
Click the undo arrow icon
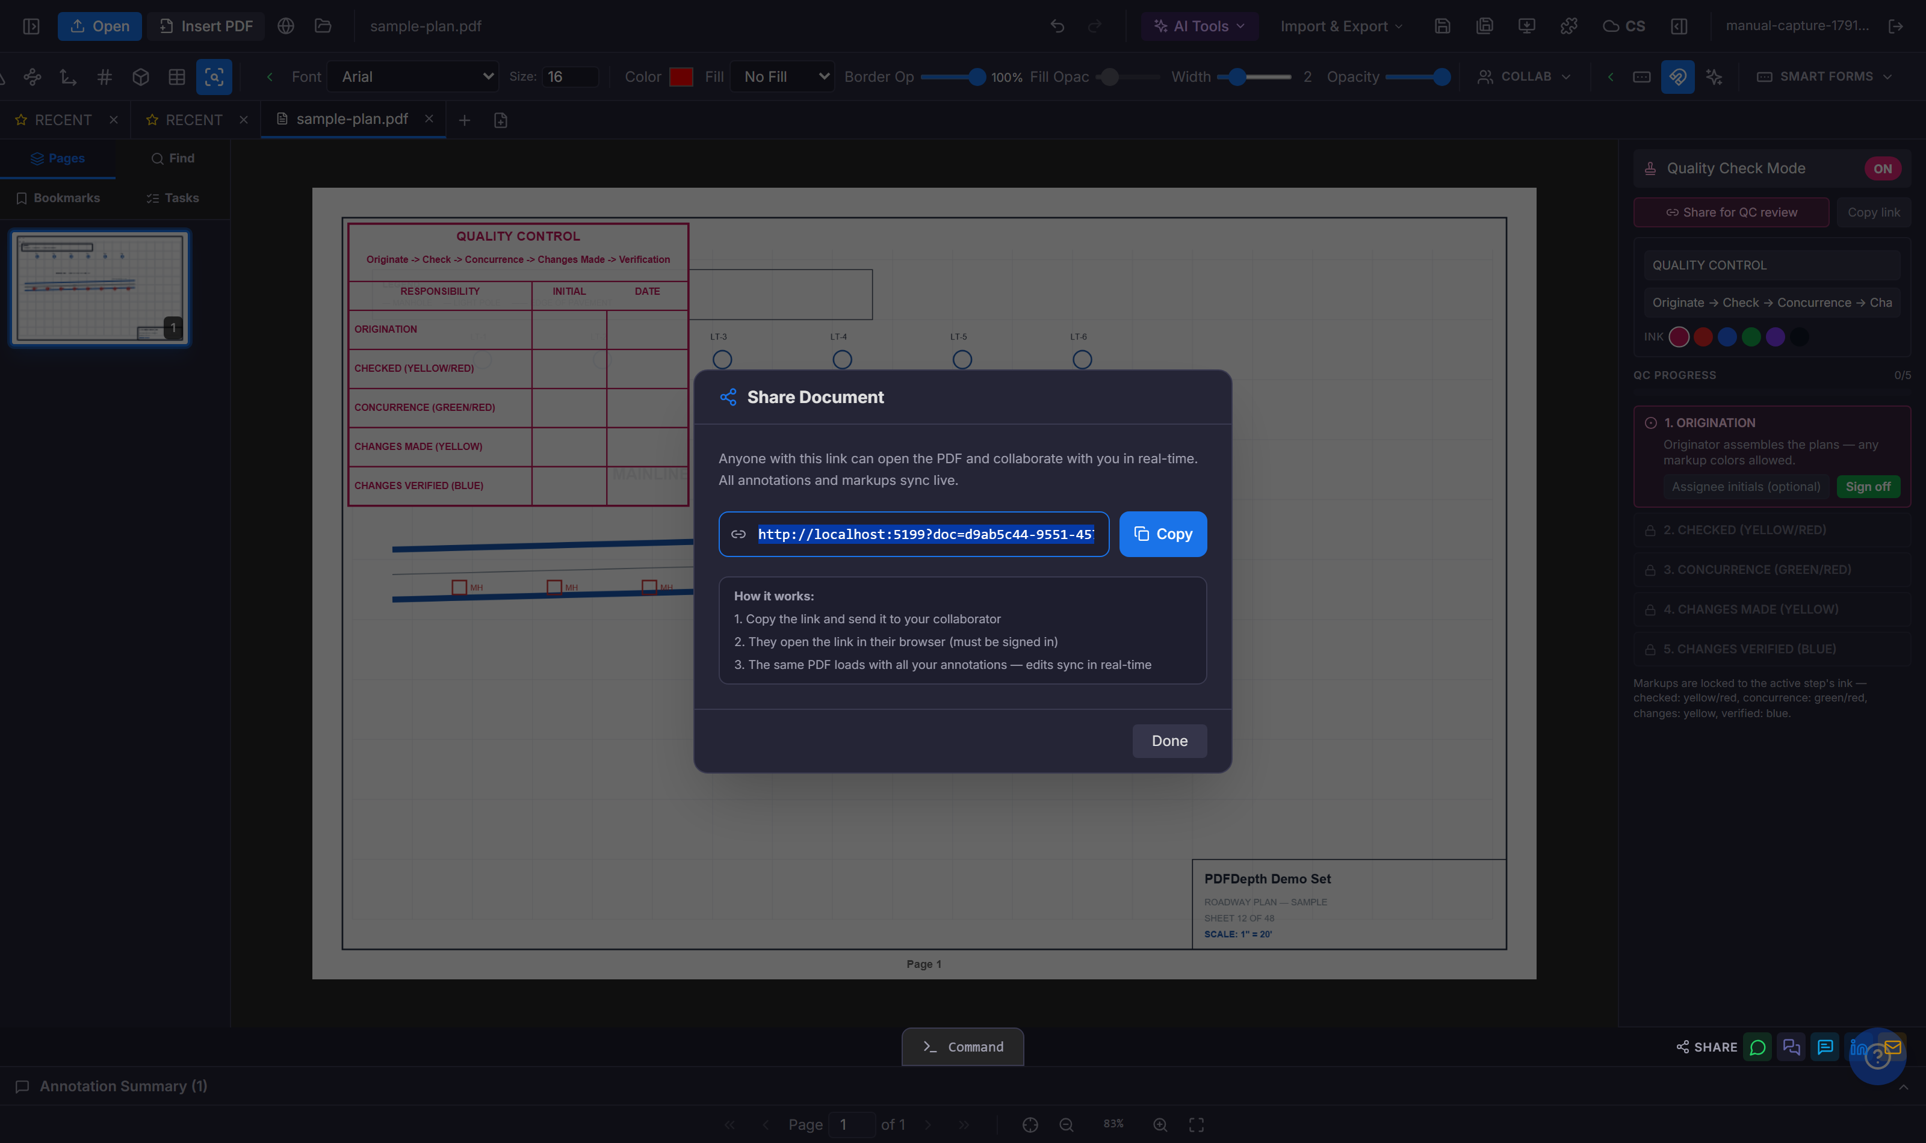pyautogui.click(x=1057, y=26)
